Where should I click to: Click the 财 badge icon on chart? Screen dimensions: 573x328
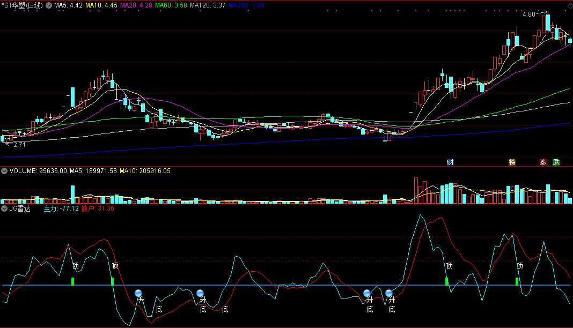coord(450,162)
